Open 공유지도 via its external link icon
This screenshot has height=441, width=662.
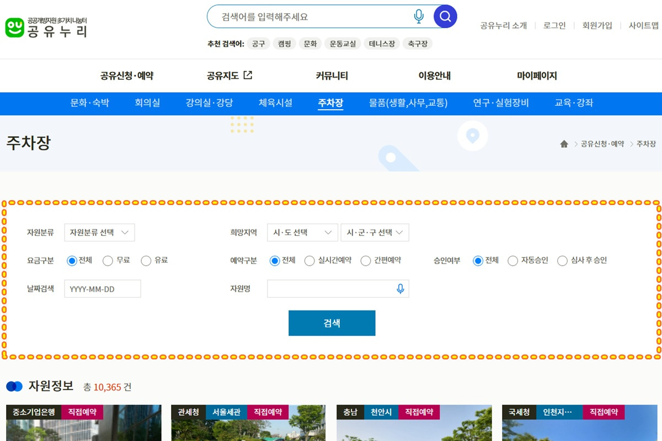[248, 74]
